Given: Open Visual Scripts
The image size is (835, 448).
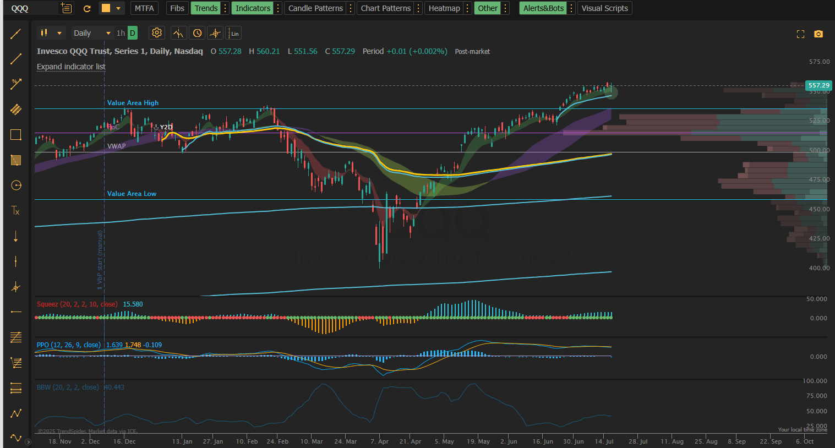Looking at the screenshot, I should pos(604,8).
